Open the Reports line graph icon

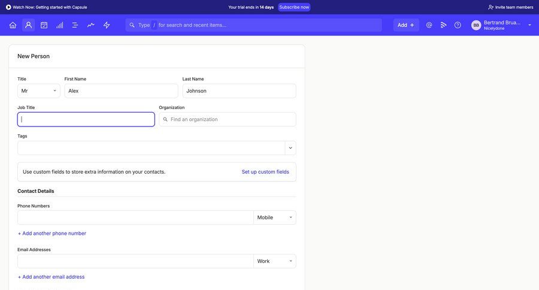pyautogui.click(x=90, y=25)
